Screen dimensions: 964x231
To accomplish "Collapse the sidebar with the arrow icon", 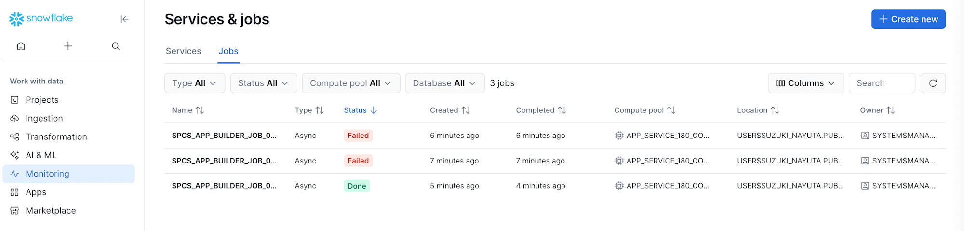I will (x=124, y=19).
